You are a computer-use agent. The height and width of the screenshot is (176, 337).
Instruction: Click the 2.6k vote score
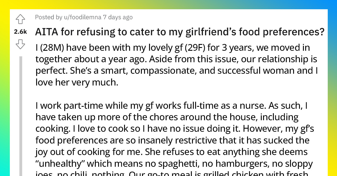tap(20, 32)
